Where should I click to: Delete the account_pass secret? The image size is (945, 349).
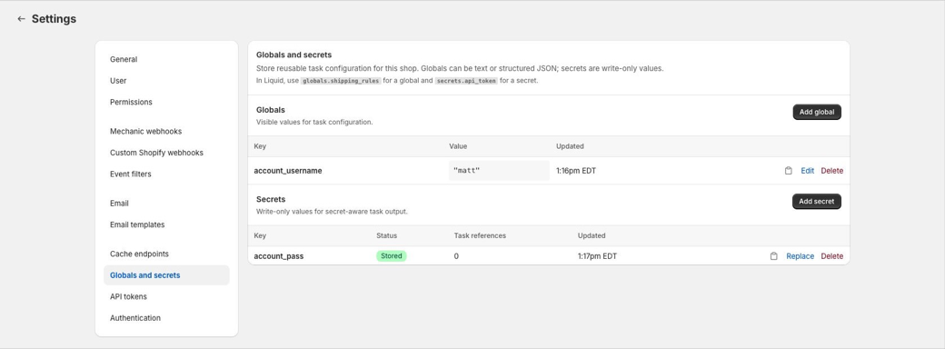pos(831,256)
